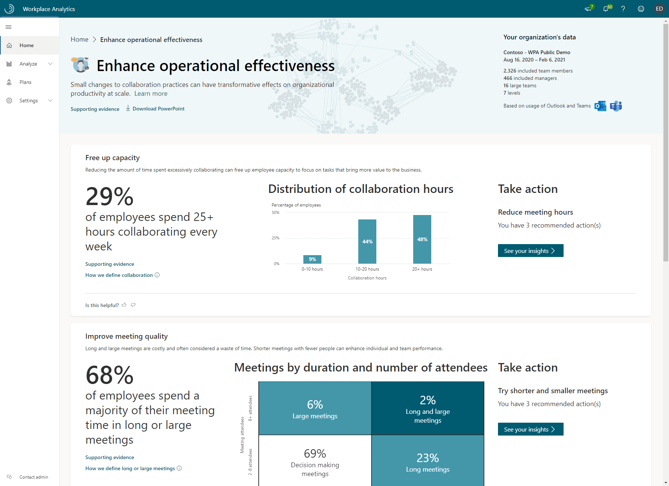Click the thumbs down not helpful icon

point(133,305)
